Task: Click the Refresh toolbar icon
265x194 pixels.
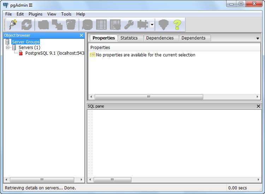Action: pos(27,25)
